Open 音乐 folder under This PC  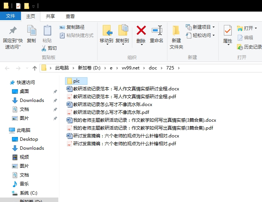(24, 184)
